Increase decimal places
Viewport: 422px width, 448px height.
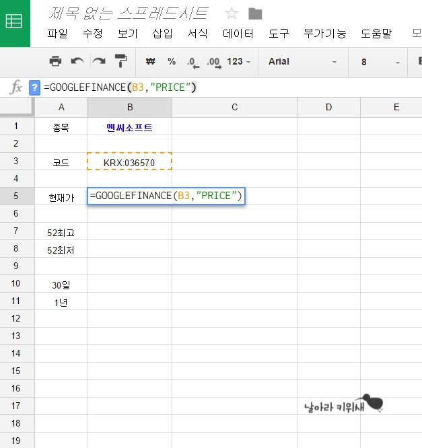pos(214,63)
